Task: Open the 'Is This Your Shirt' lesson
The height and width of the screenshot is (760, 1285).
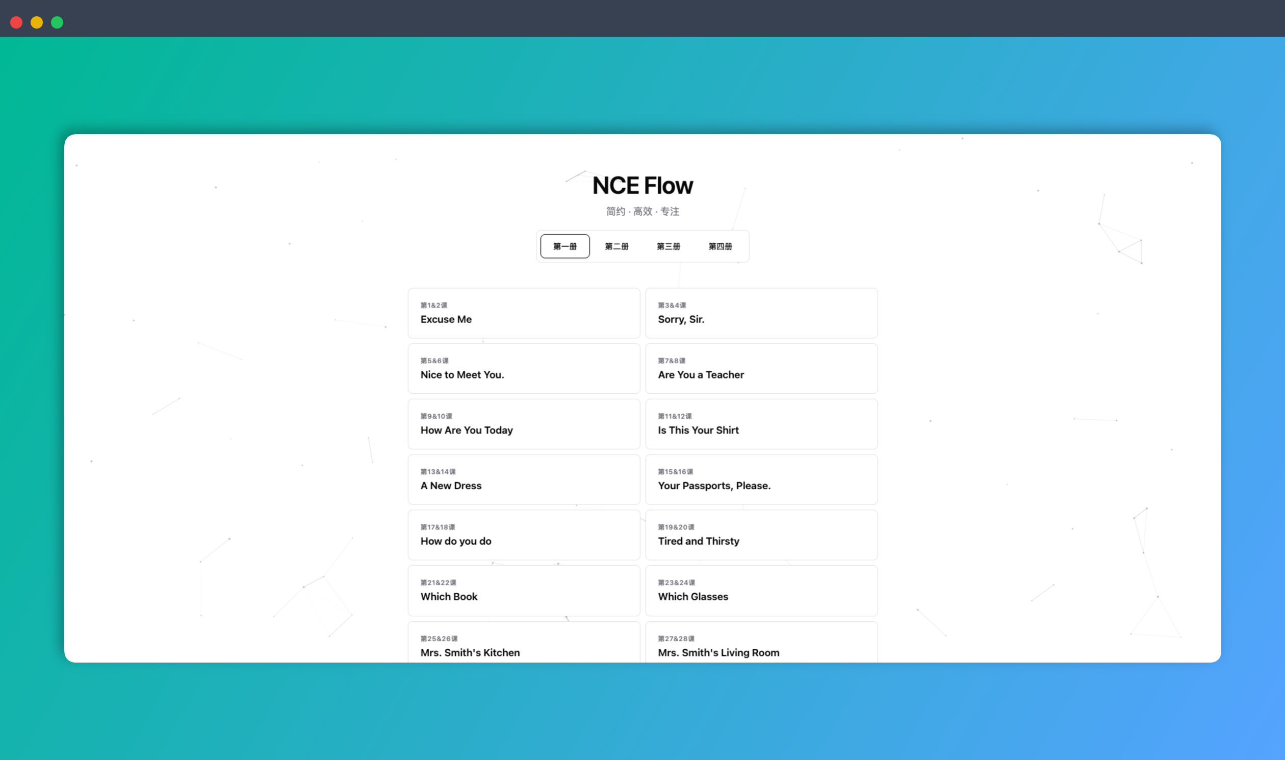Action: pyautogui.click(x=761, y=424)
